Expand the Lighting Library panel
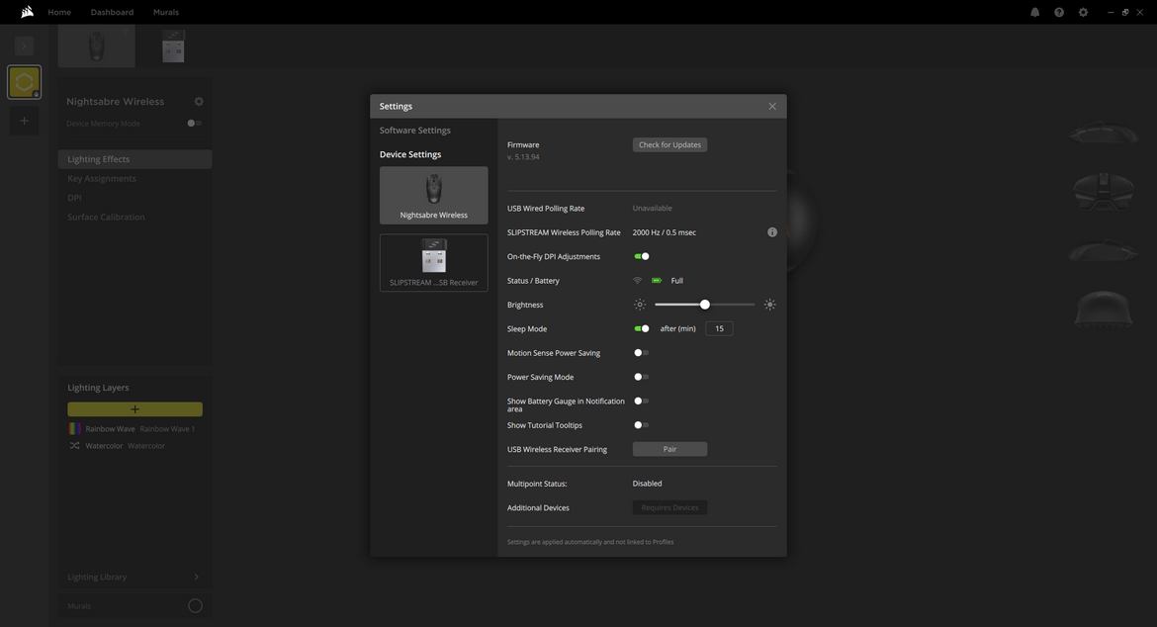1157x627 pixels. coord(196,577)
